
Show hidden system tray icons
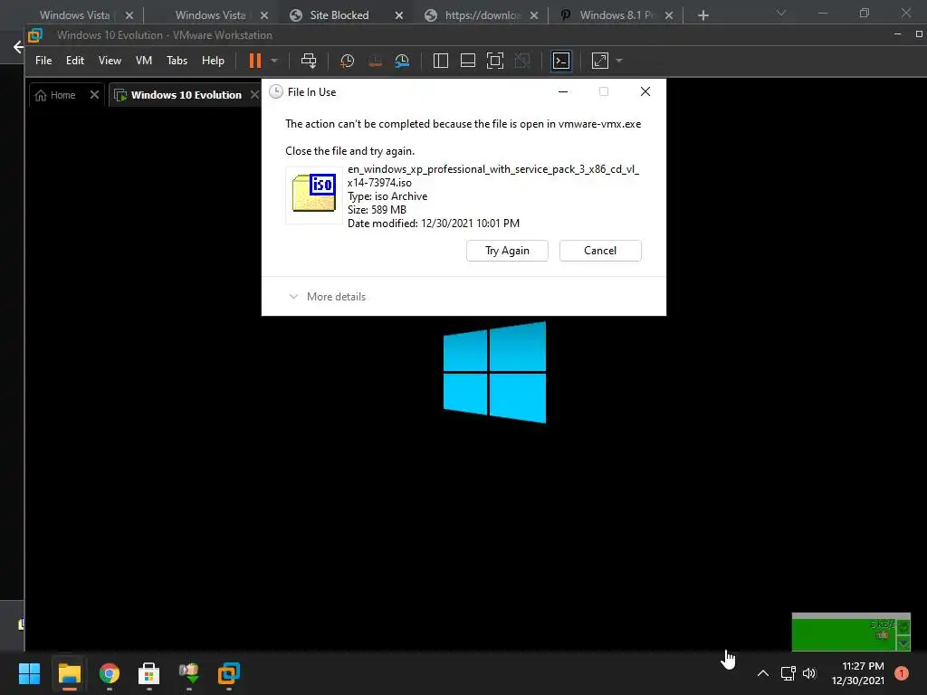pyautogui.click(x=763, y=673)
